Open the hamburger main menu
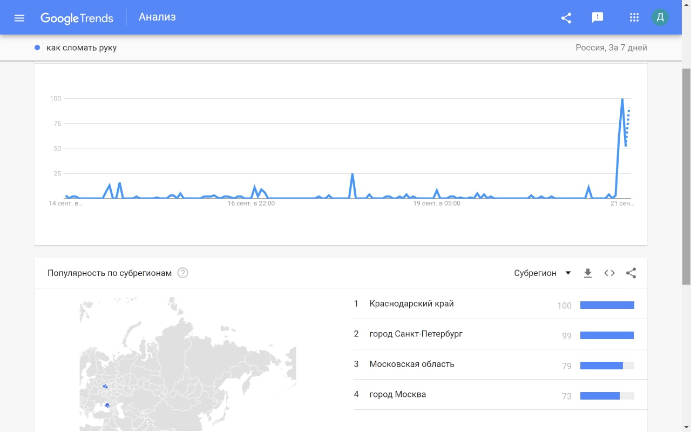Screen dimensions: 691x432 coord(19,18)
